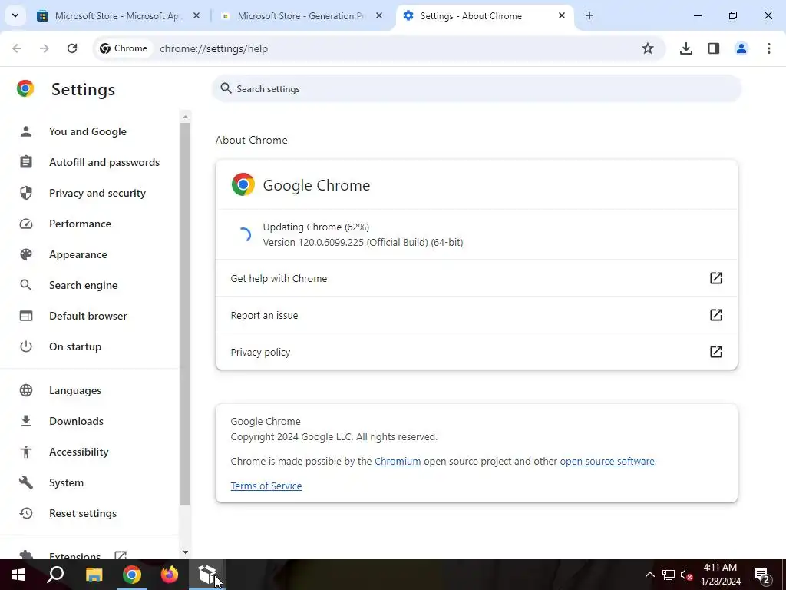Viewport: 786px width, 590px height.
Task: Close the Microsoft Store - Generation tab
Action: click(x=379, y=15)
